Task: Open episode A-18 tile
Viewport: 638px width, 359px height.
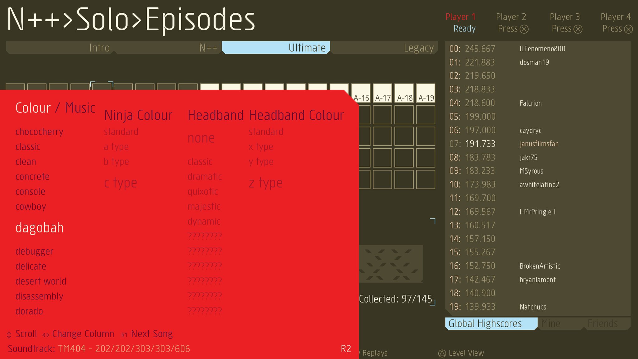Action: [x=404, y=93]
